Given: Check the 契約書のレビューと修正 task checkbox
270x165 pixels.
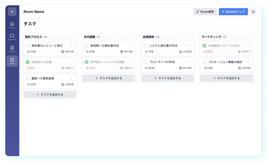Looking at the screenshot, I should click(27, 46).
